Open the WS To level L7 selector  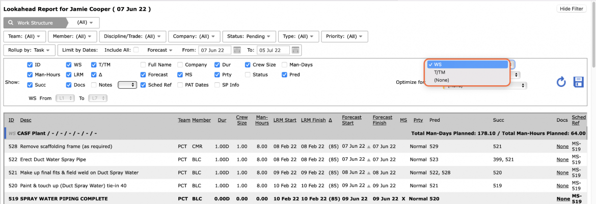click(98, 98)
